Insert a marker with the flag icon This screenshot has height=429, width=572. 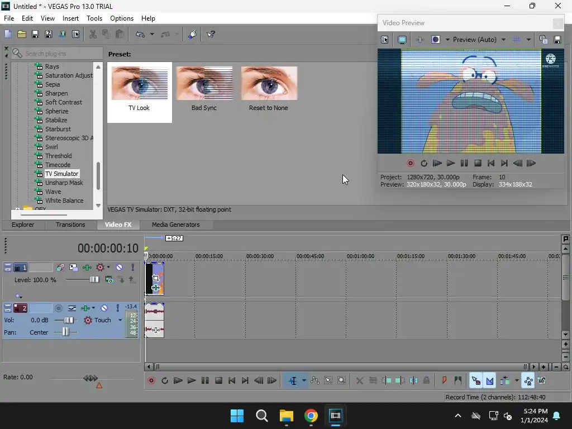pos(444,380)
